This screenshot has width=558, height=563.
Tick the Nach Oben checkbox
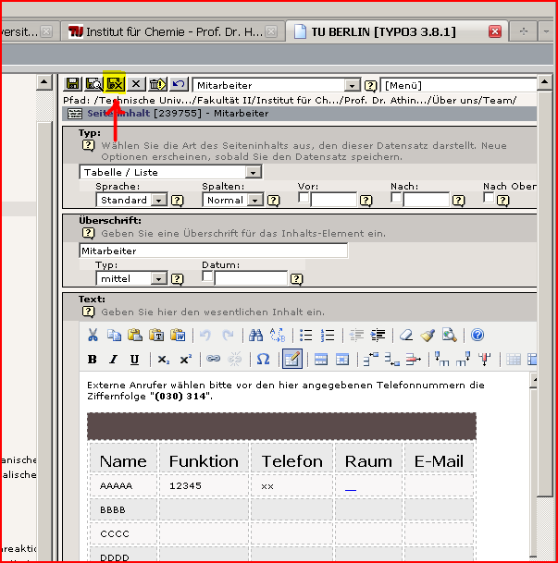click(489, 198)
